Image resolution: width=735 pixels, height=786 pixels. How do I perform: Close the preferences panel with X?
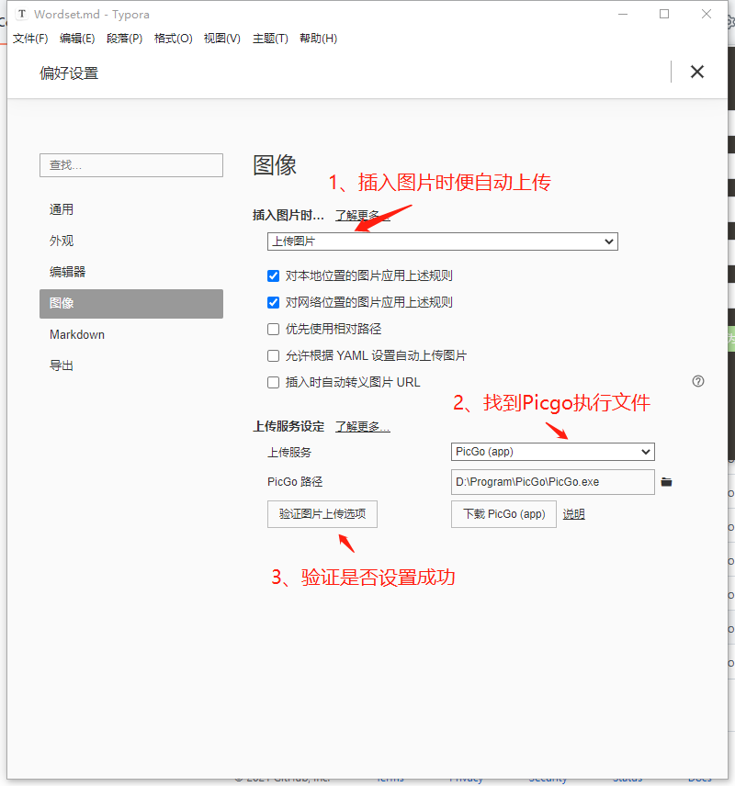click(696, 72)
